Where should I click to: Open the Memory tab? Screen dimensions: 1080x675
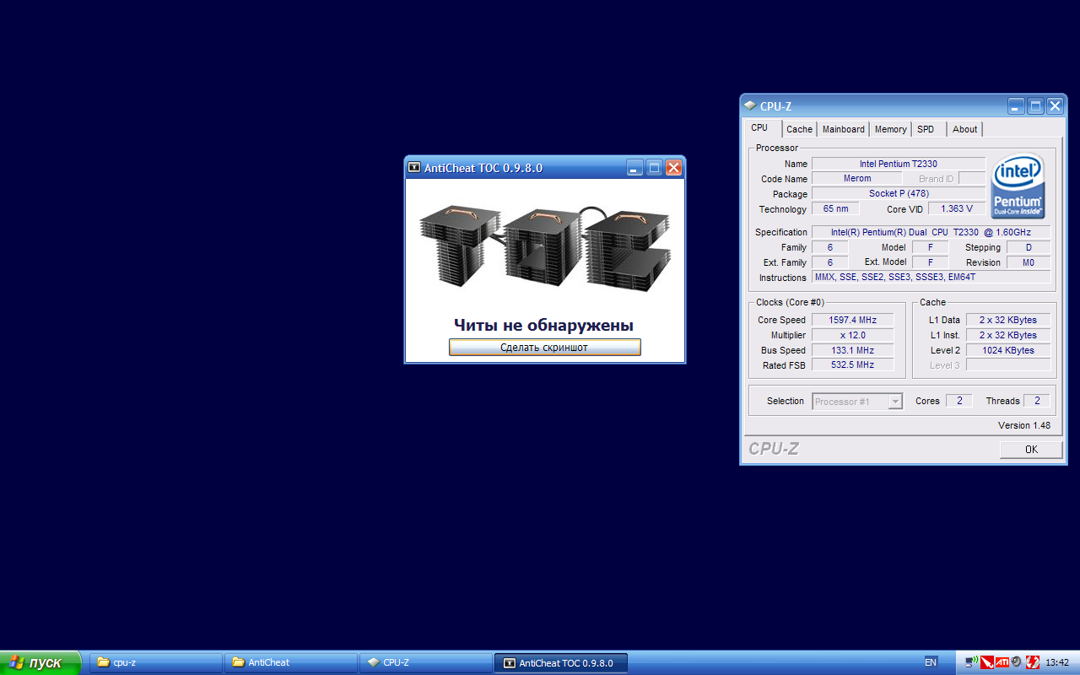tap(890, 129)
